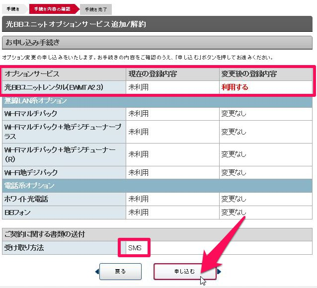317x288 pixels.
Task: Click 変更なし in BBフォン row
Action: tap(234, 213)
